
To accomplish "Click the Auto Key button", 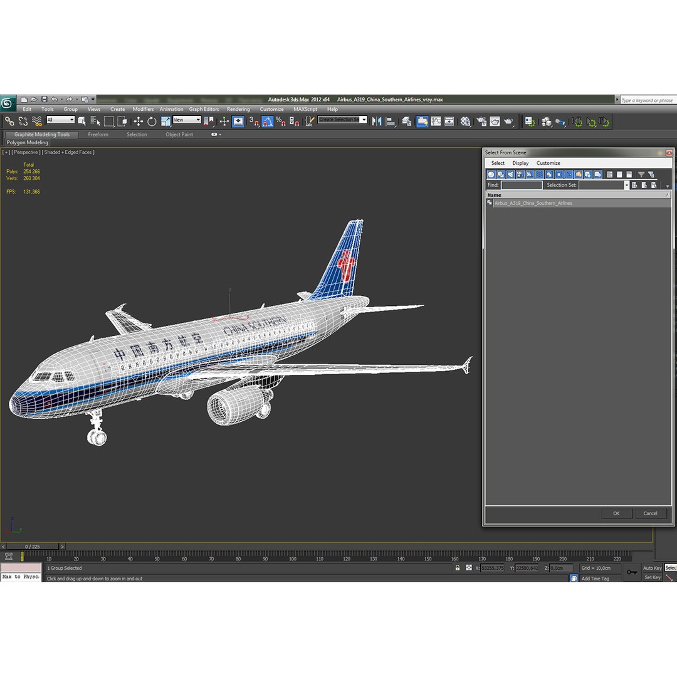I will click(x=652, y=568).
